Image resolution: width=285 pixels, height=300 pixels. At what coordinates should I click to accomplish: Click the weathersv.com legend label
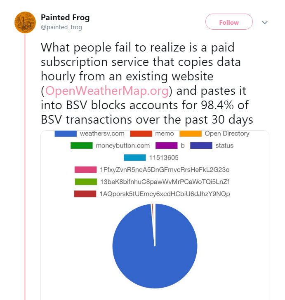pyautogui.click(x=102, y=134)
